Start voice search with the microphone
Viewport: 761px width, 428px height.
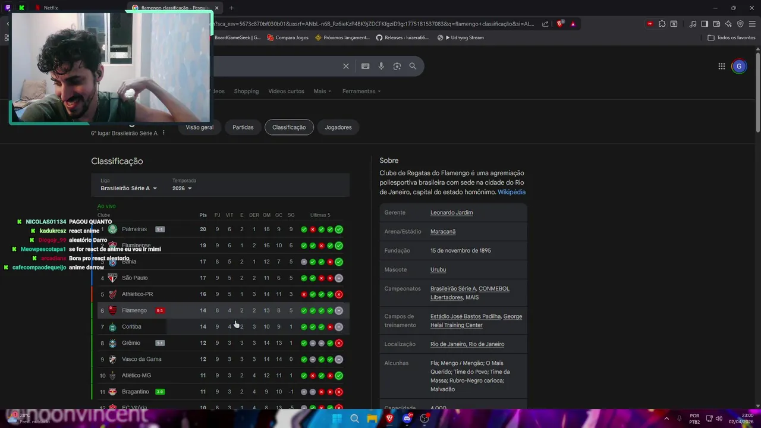[x=381, y=66]
